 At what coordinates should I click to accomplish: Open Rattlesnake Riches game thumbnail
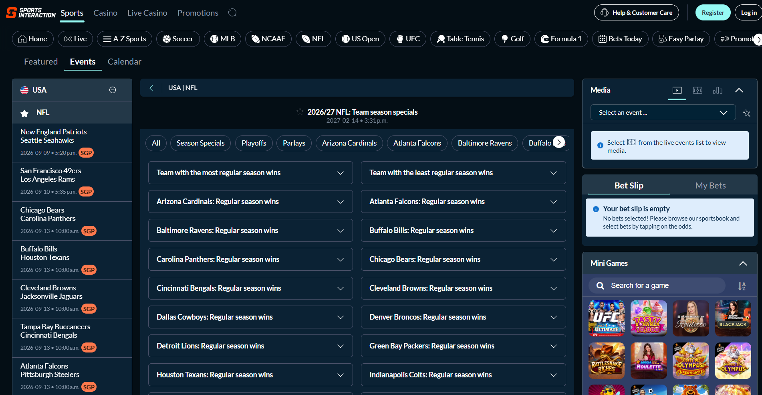[607, 361]
